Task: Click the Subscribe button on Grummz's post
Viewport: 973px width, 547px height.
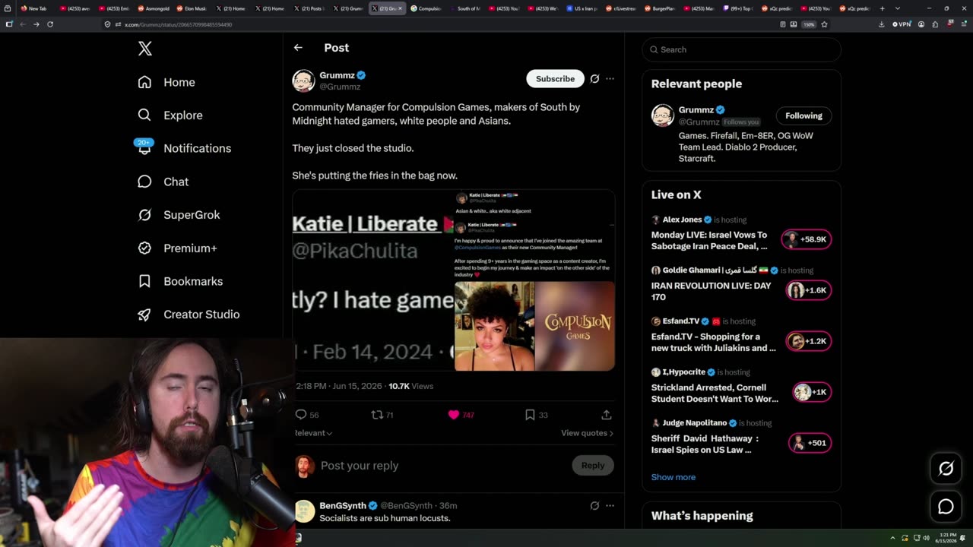Action: tap(555, 78)
